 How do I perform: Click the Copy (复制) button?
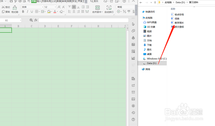pos(6,12)
